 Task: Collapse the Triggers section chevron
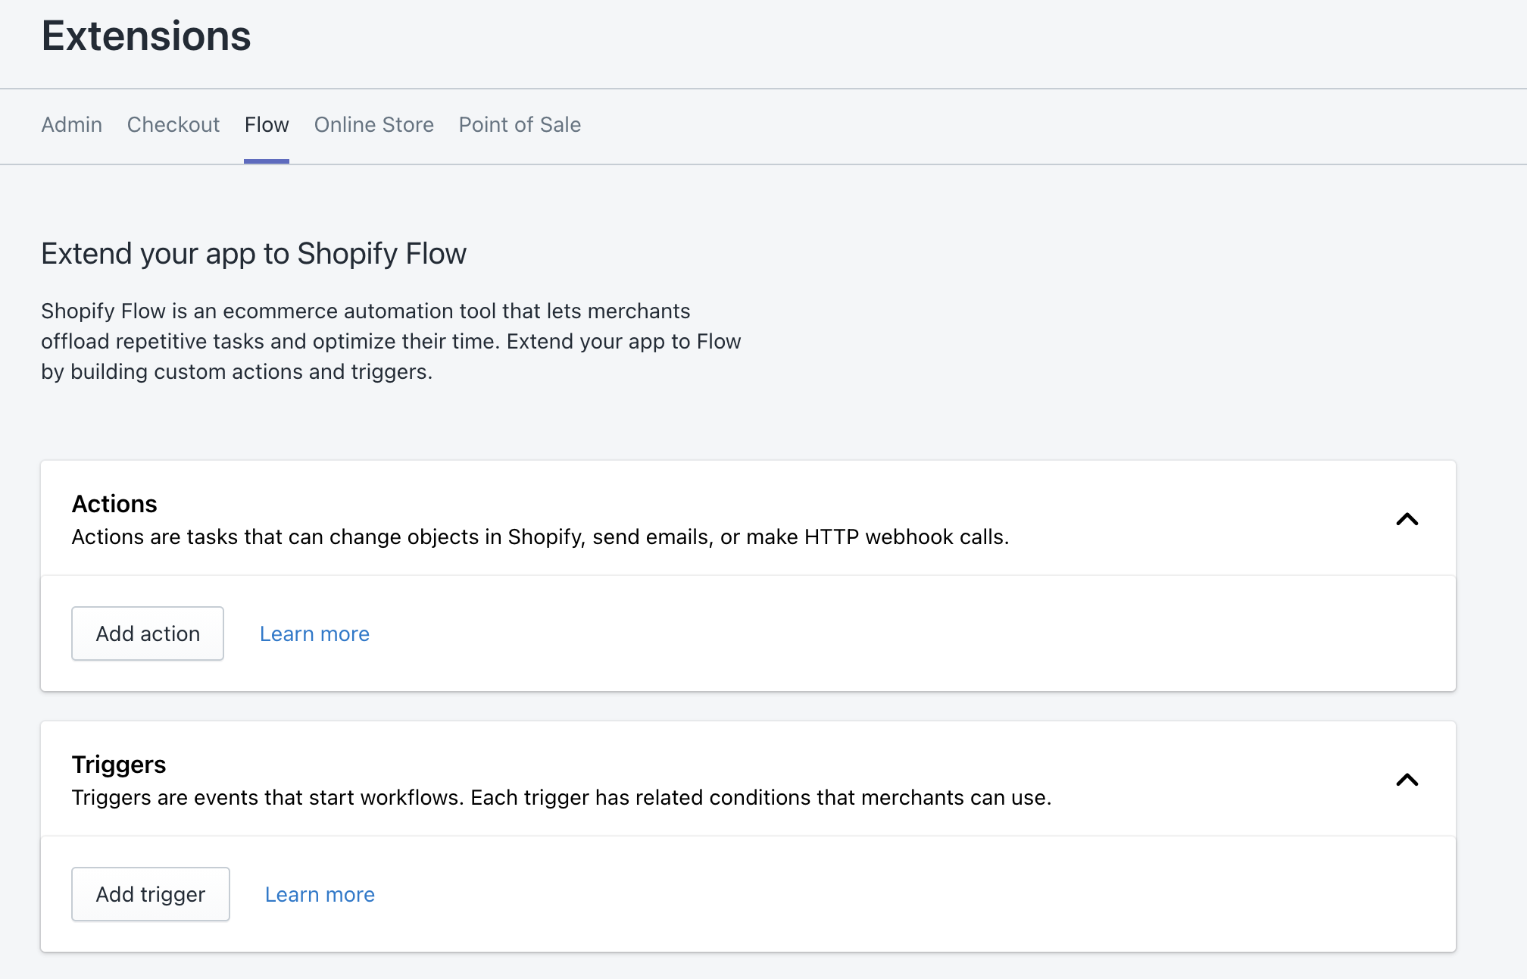click(x=1407, y=780)
